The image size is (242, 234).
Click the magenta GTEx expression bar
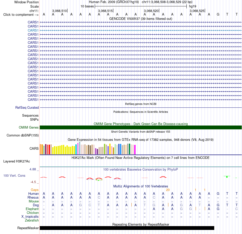[x=135, y=149]
